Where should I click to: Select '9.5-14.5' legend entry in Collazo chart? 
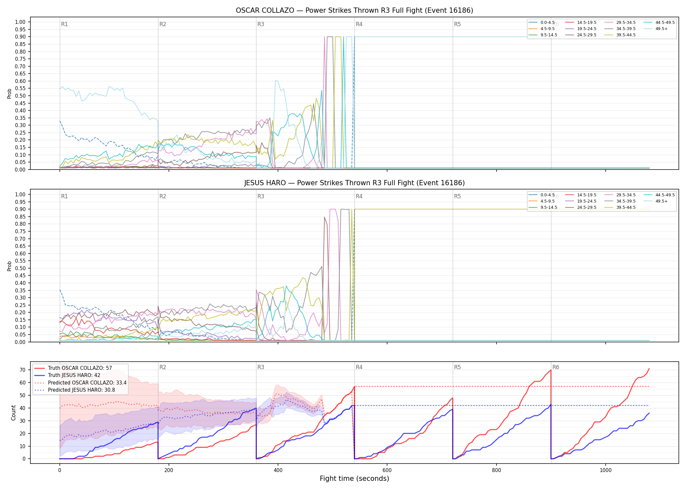pyautogui.click(x=543, y=35)
